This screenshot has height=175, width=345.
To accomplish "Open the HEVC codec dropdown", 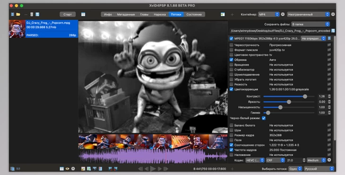I will point(255,160).
